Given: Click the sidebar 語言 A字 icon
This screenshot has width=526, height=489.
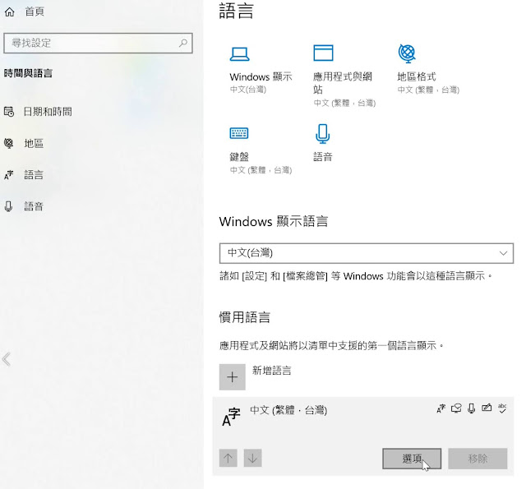Looking at the screenshot, I should point(9,175).
